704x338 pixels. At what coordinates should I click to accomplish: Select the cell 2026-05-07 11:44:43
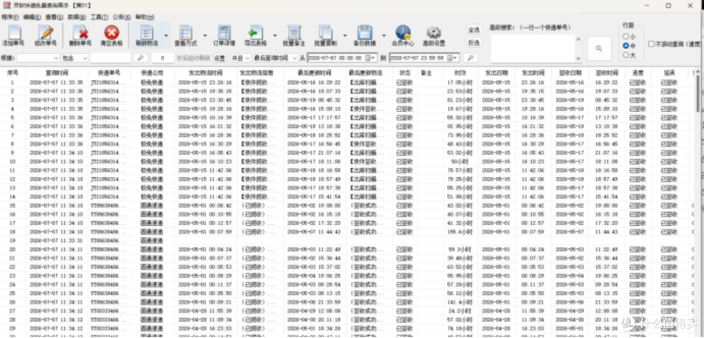click(x=314, y=232)
